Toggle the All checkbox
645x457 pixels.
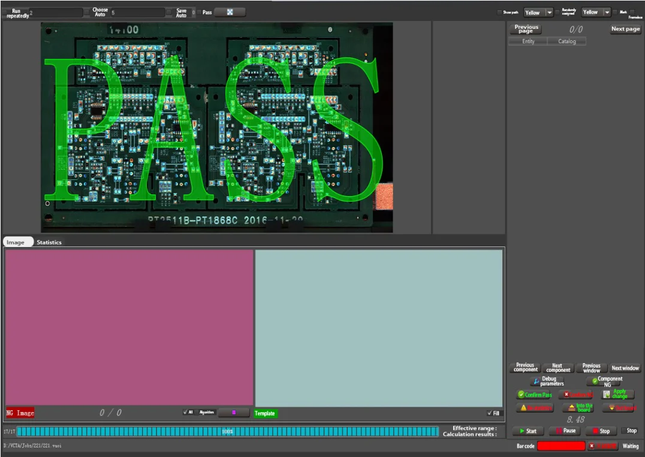click(185, 412)
